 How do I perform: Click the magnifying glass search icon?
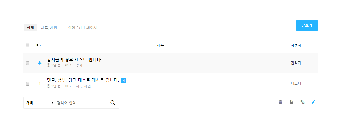(113, 103)
